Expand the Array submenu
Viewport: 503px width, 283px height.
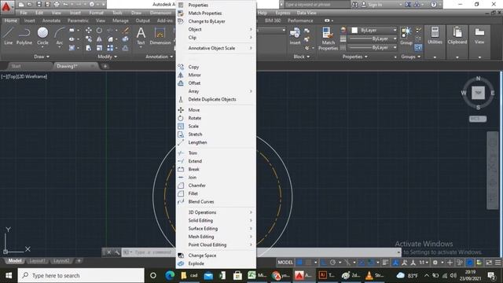coord(216,91)
